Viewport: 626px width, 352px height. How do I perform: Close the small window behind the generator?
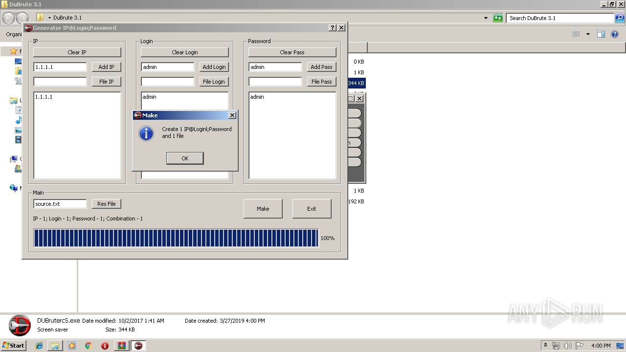(359, 99)
